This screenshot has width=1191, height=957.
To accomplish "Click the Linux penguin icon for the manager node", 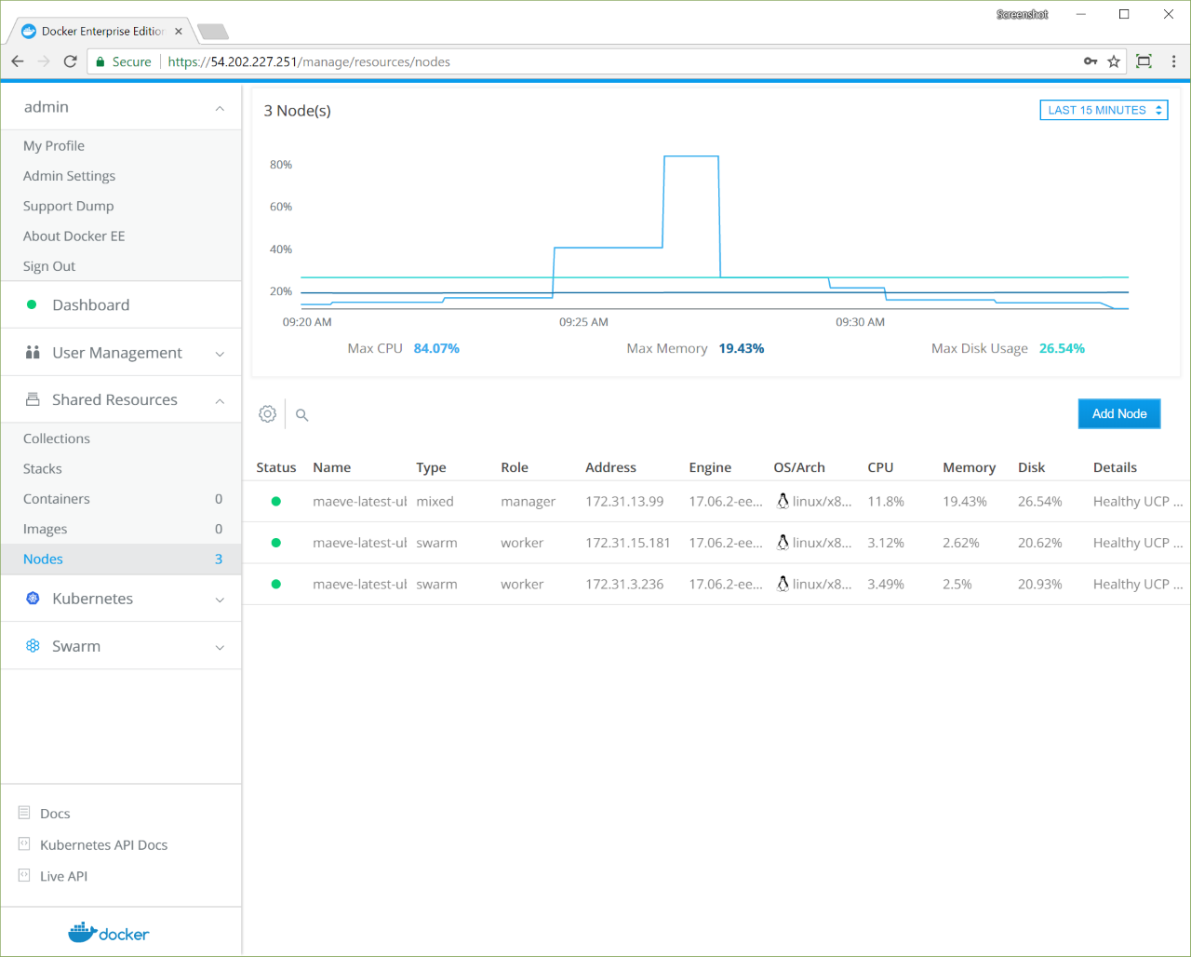I will (782, 501).
